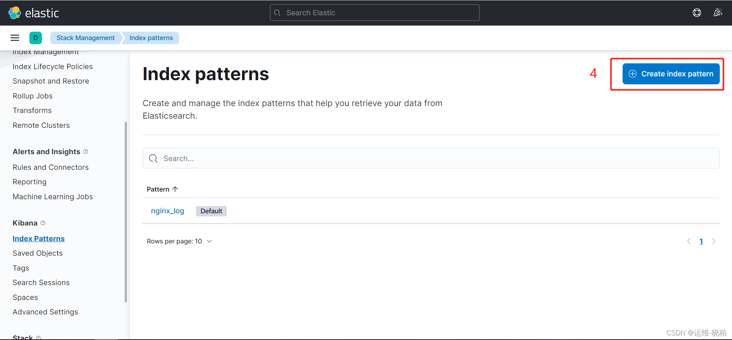Click the Elastic logo
The width and height of the screenshot is (732, 340).
34,13
